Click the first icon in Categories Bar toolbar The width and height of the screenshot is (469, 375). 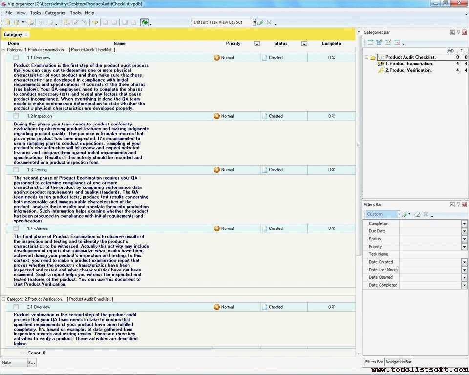point(370,42)
